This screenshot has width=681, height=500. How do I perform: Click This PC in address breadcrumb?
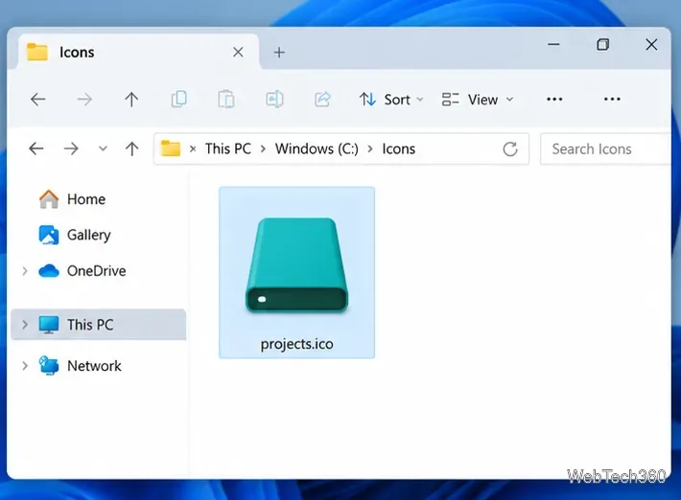(228, 148)
